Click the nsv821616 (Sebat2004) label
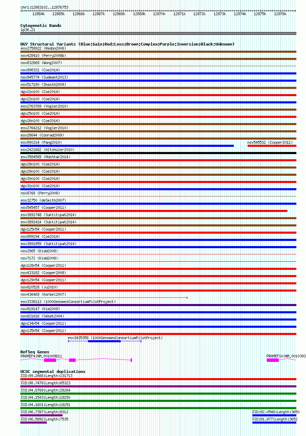 point(42,316)
